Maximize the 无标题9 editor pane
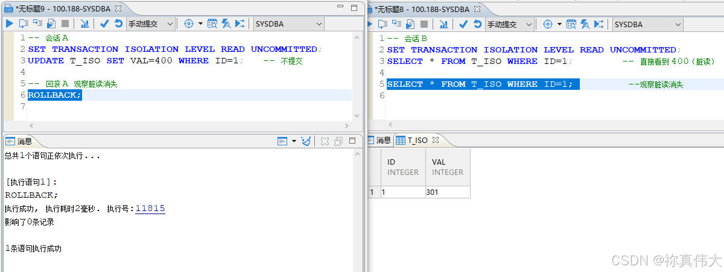The width and height of the screenshot is (724, 272). 354,7
